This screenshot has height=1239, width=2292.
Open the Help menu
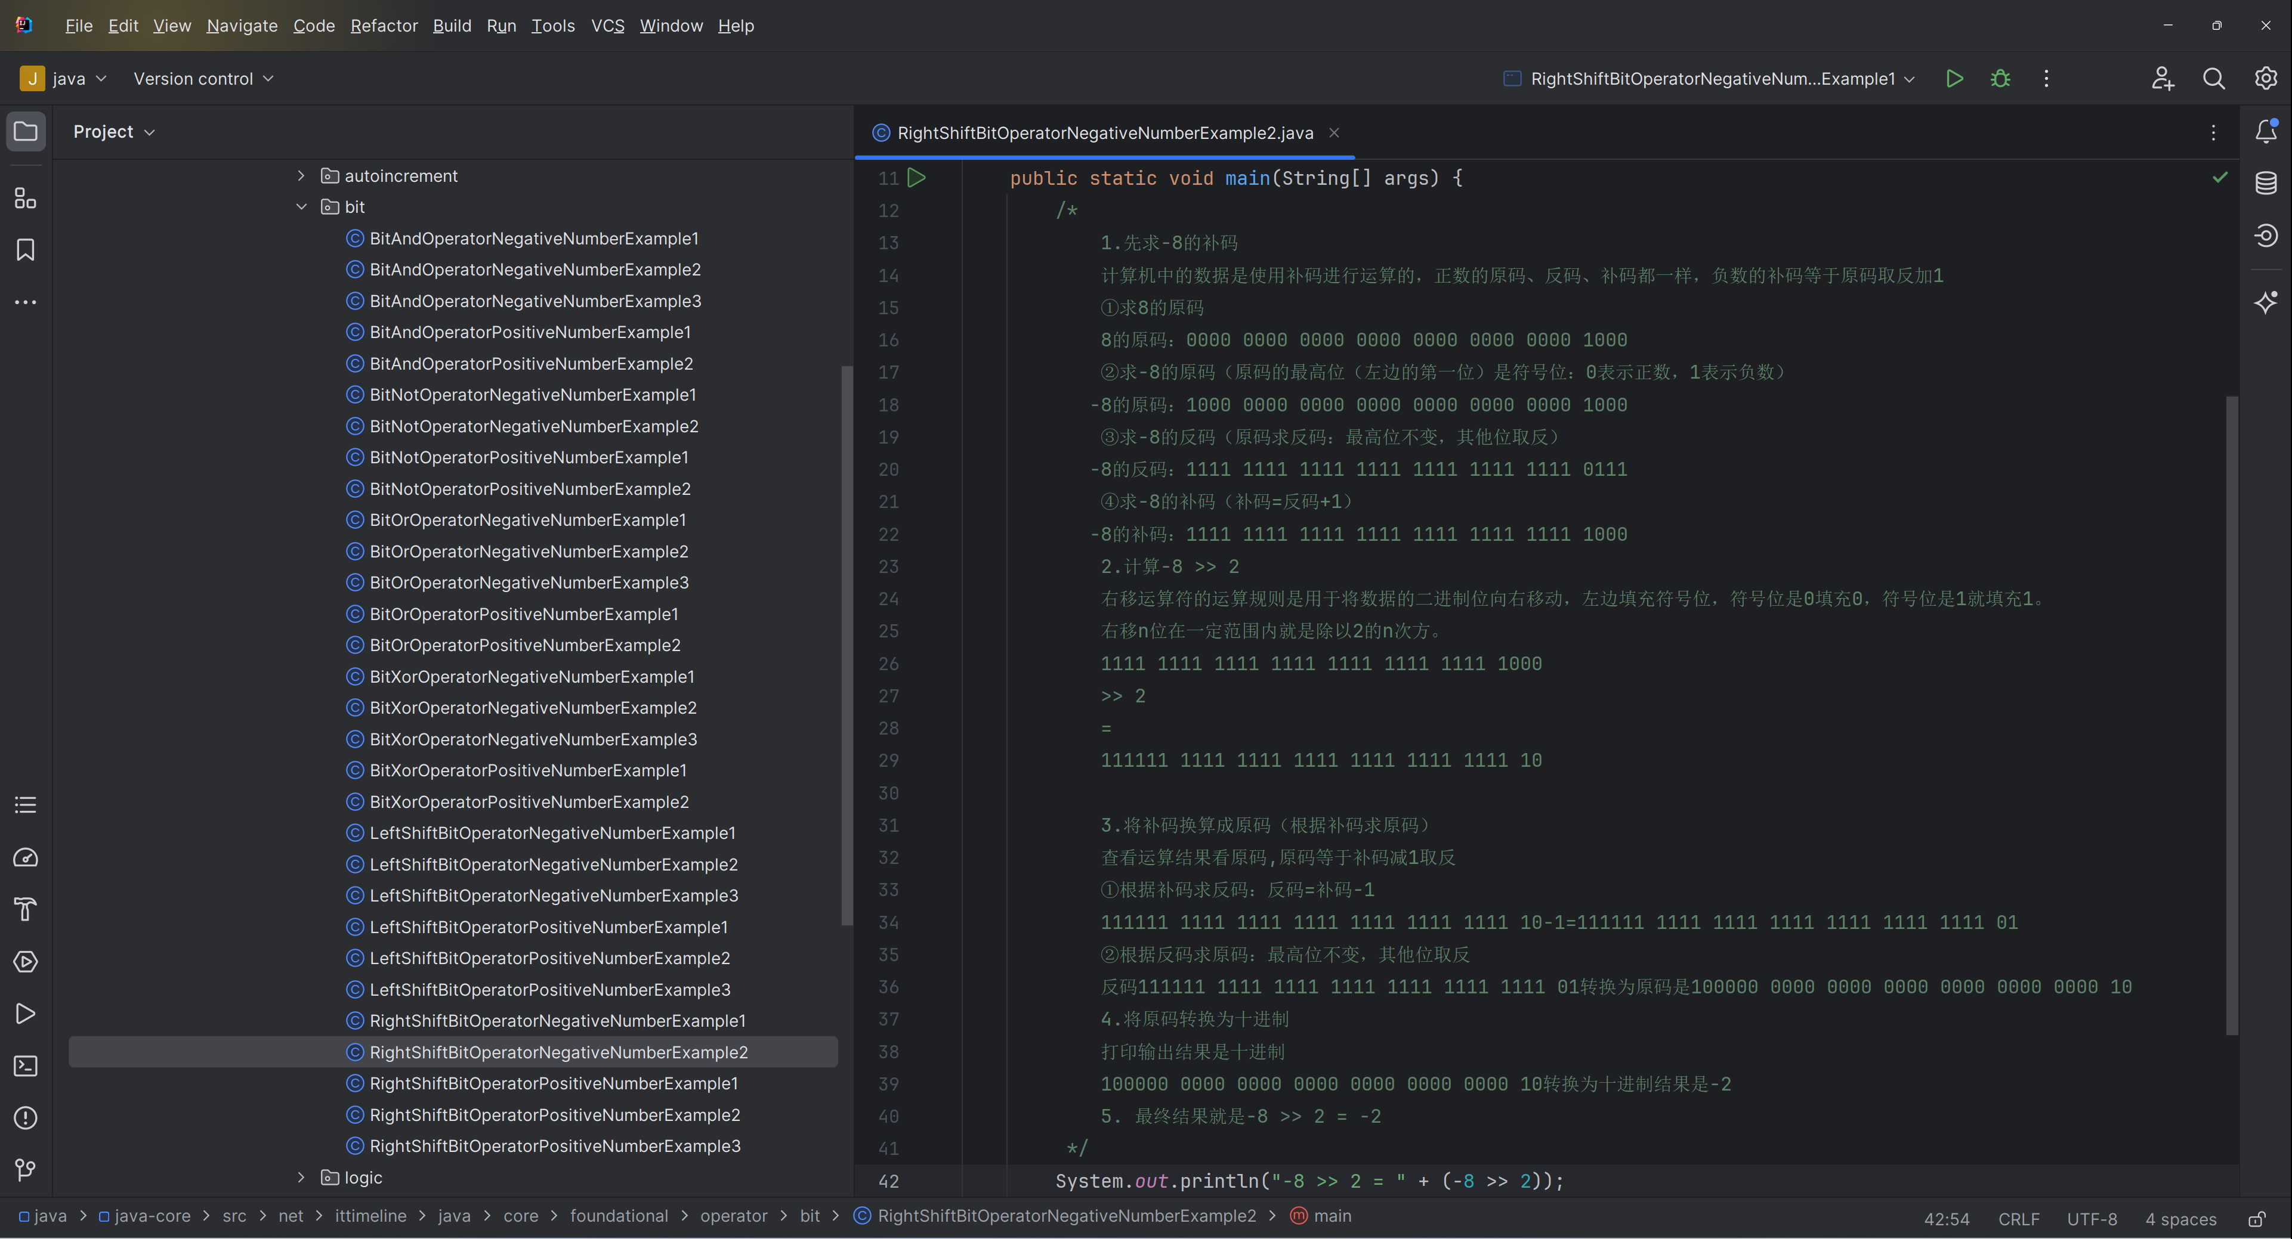(x=736, y=26)
